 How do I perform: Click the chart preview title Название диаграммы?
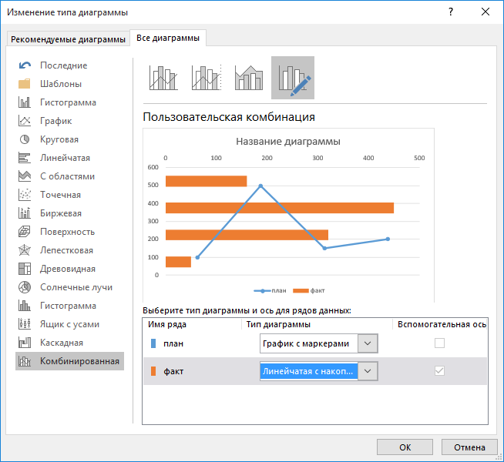click(288, 141)
